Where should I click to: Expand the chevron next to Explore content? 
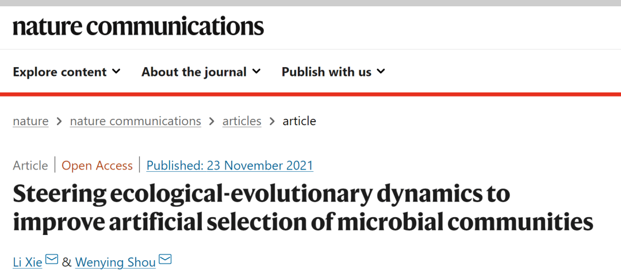(x=116, y=72)
